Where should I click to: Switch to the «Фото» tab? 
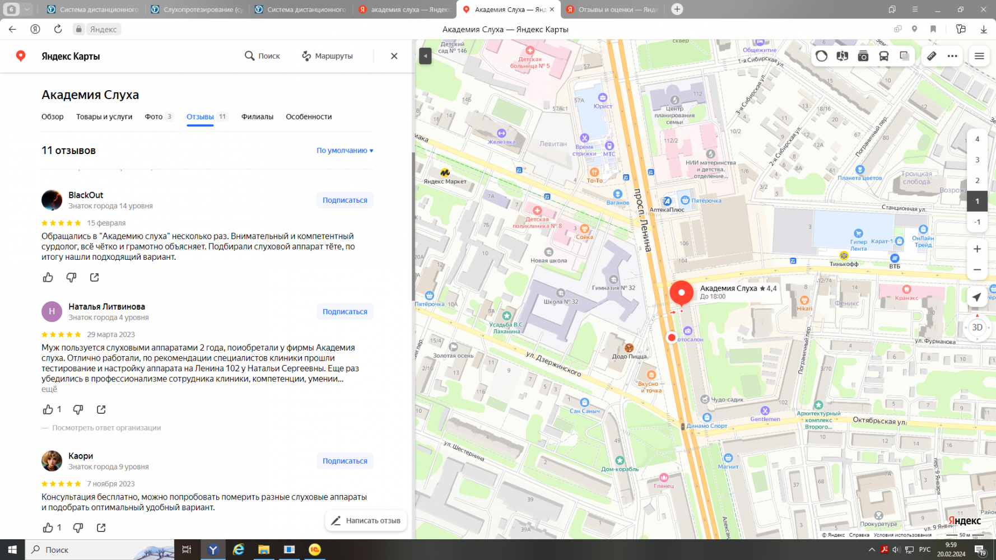153,116
